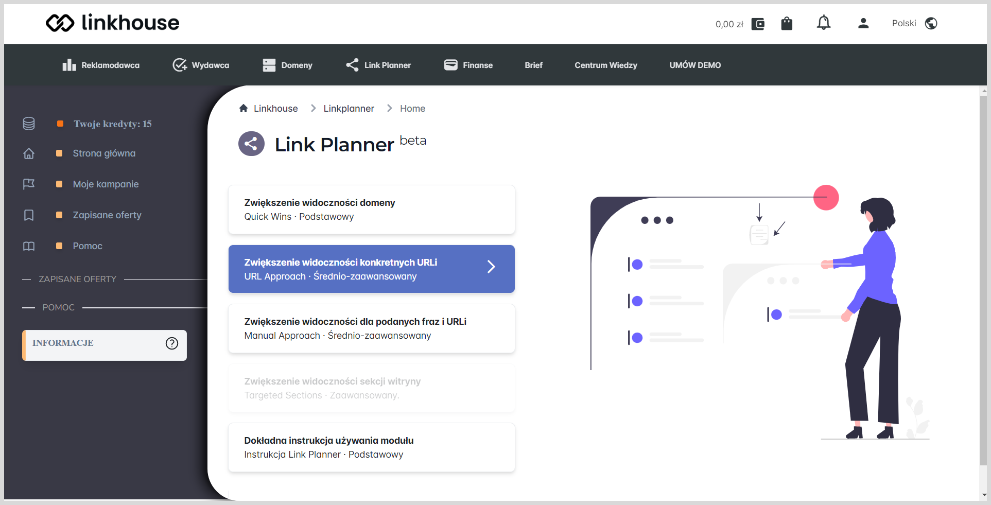The image size is (991, 505).
Task: Open Brief navigation item
Action: point(534,65)
